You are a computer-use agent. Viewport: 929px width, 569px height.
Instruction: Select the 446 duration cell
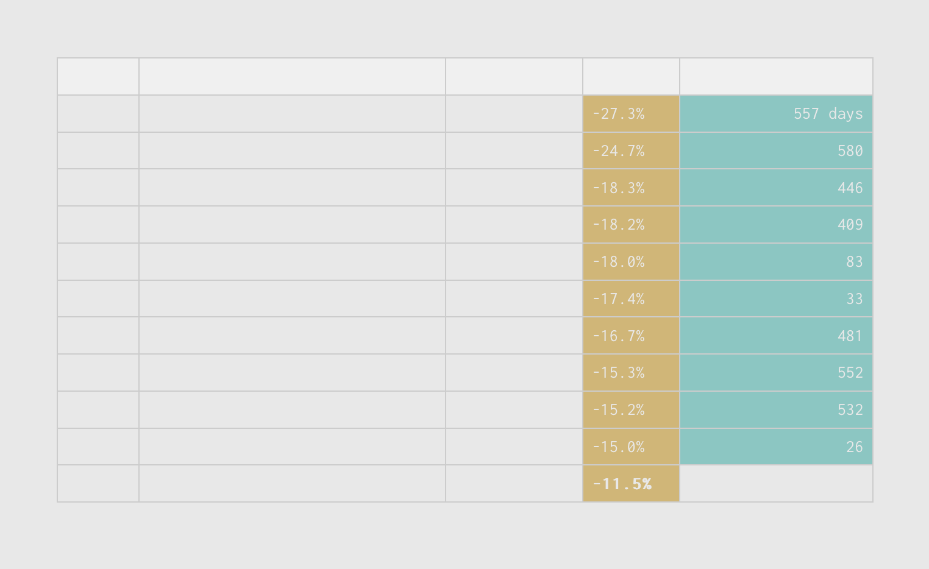pyautogui.click(x=776, y=188)
